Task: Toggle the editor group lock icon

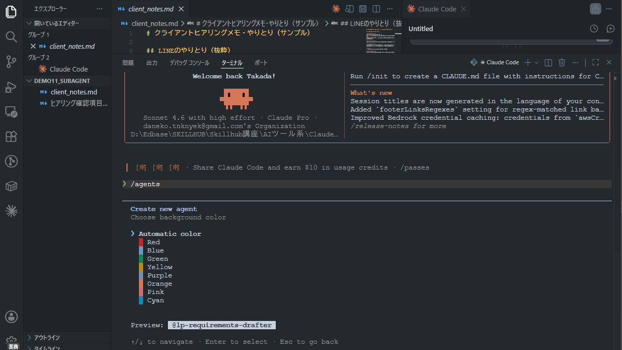Action: tap(595, 9)
